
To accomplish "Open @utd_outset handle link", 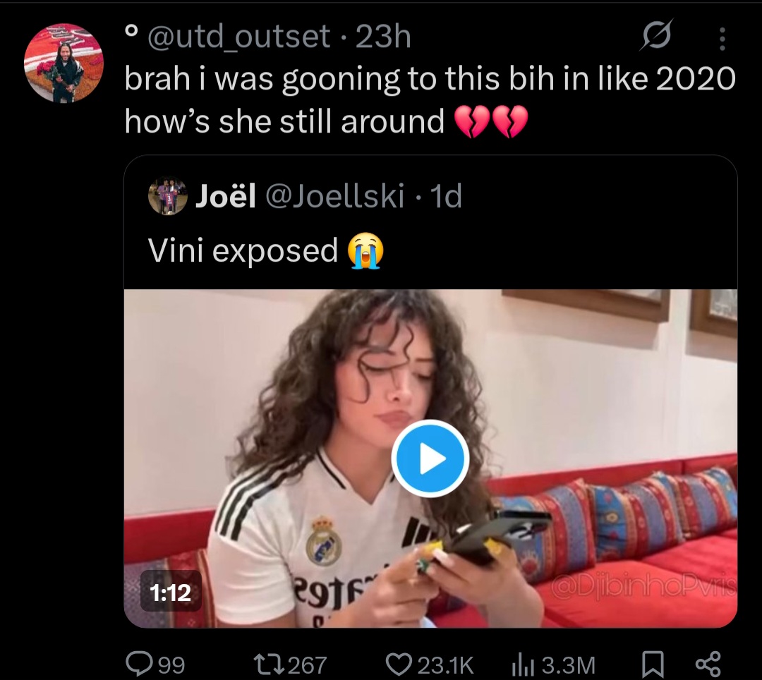I will click(x=238, y=37).
